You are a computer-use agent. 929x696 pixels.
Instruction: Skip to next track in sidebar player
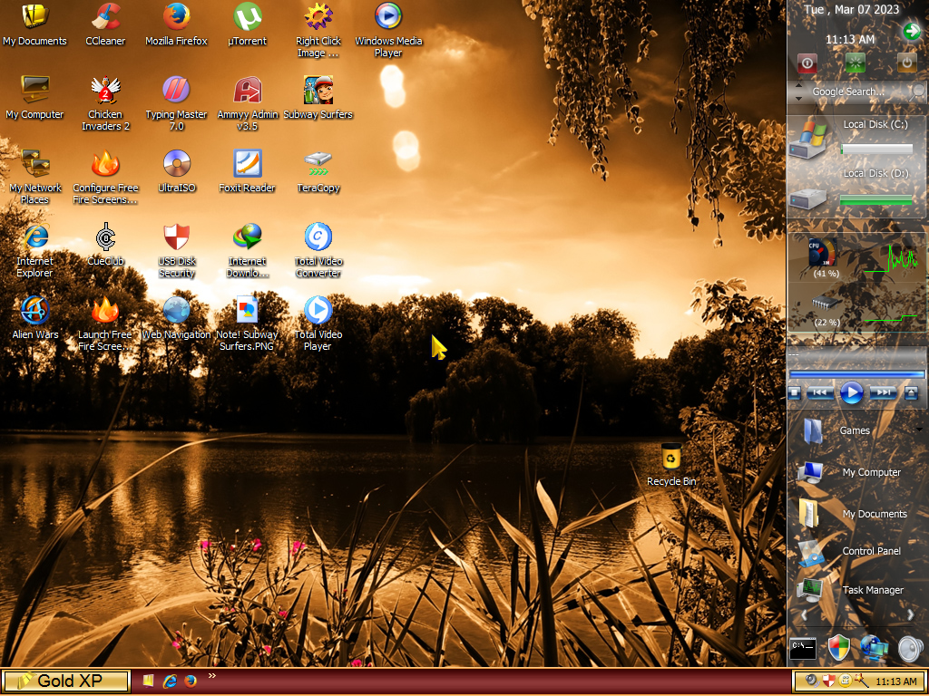tap(882, 392)
